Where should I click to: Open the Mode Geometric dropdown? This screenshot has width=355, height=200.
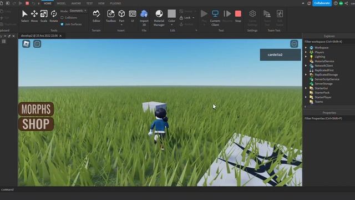[x=78, y=11]
